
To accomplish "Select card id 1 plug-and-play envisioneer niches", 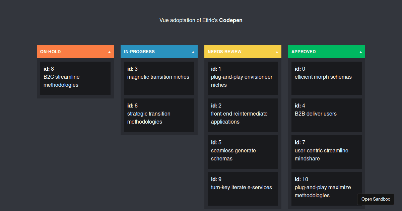I will tap(243, 78).
